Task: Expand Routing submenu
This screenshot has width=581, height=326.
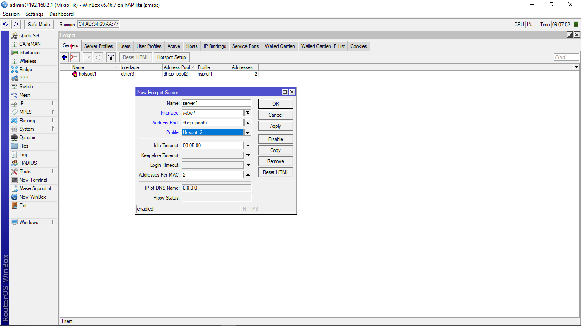Action: (53, 121)
